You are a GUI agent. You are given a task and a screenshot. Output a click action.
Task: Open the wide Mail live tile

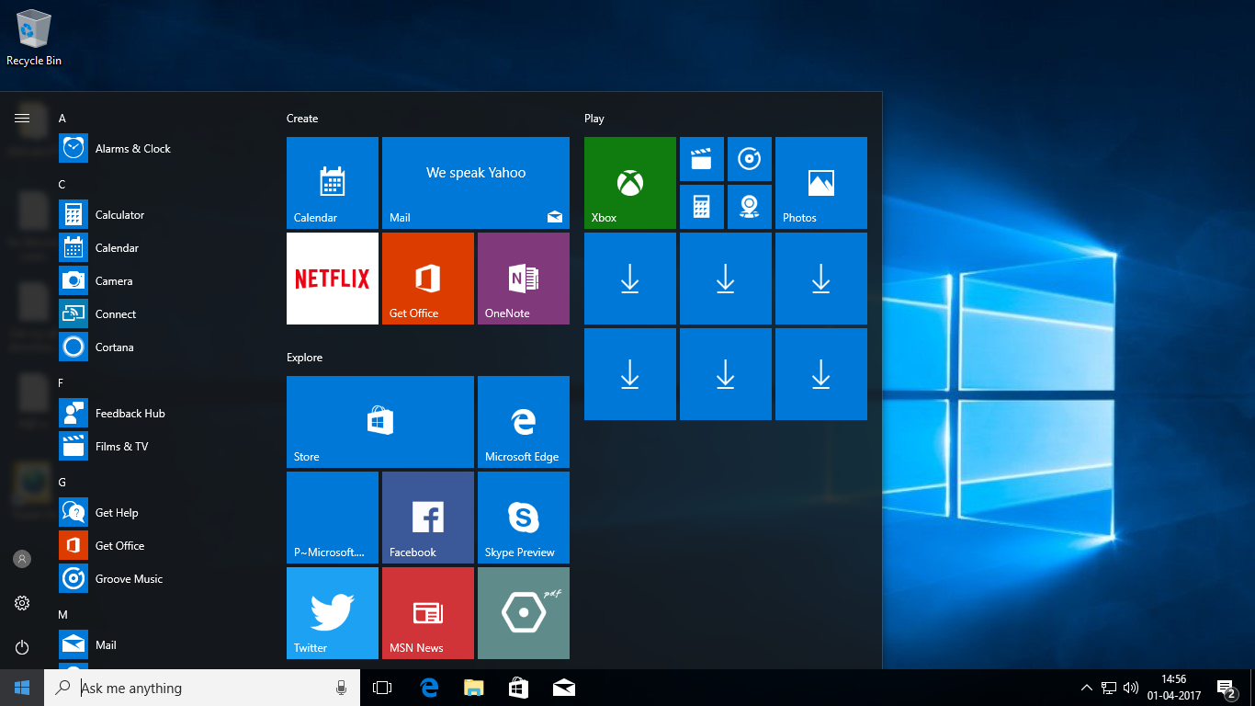coord(476,183)
